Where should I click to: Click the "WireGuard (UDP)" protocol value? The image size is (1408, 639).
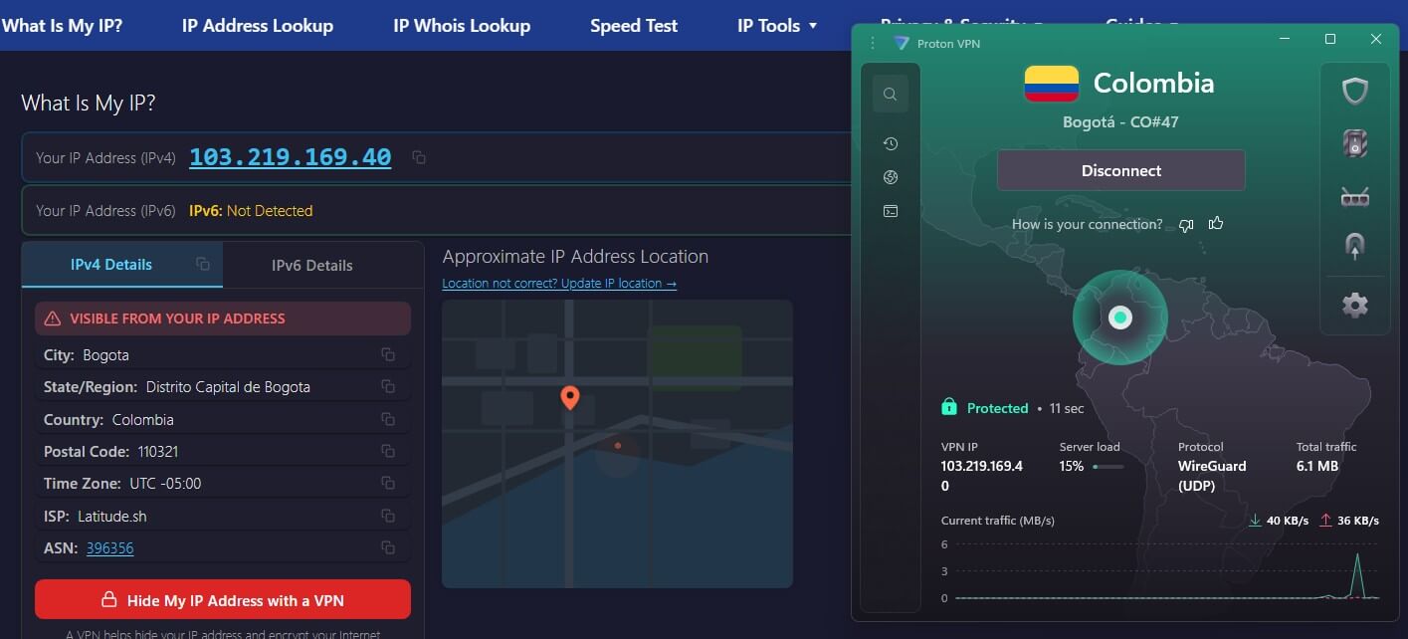(x=1212, y=476)
